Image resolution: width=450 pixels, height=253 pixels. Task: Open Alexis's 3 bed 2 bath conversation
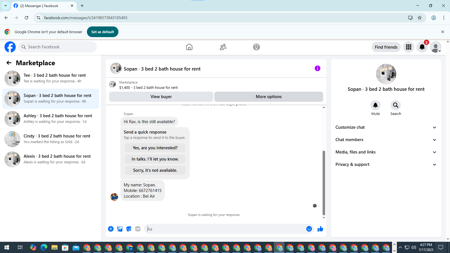point(51,159)
